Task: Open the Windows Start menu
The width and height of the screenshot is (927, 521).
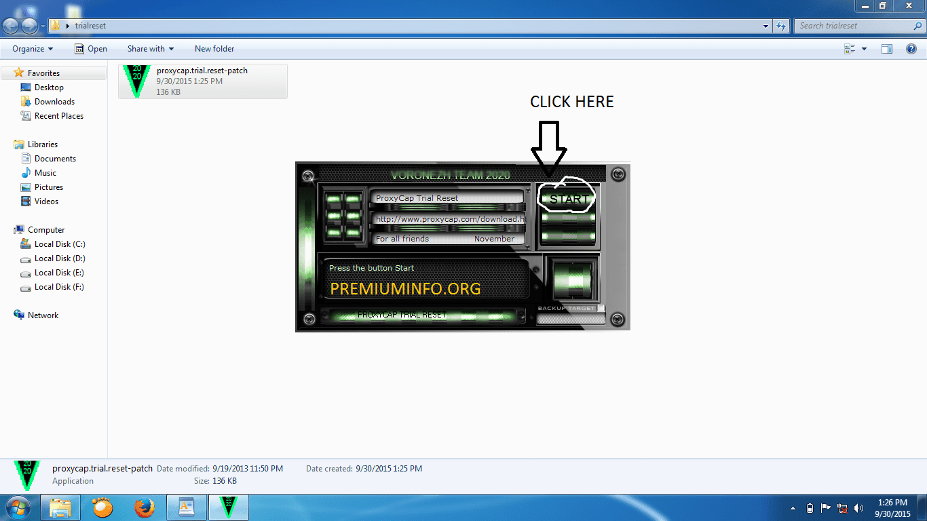Action: tap(18, 507)
